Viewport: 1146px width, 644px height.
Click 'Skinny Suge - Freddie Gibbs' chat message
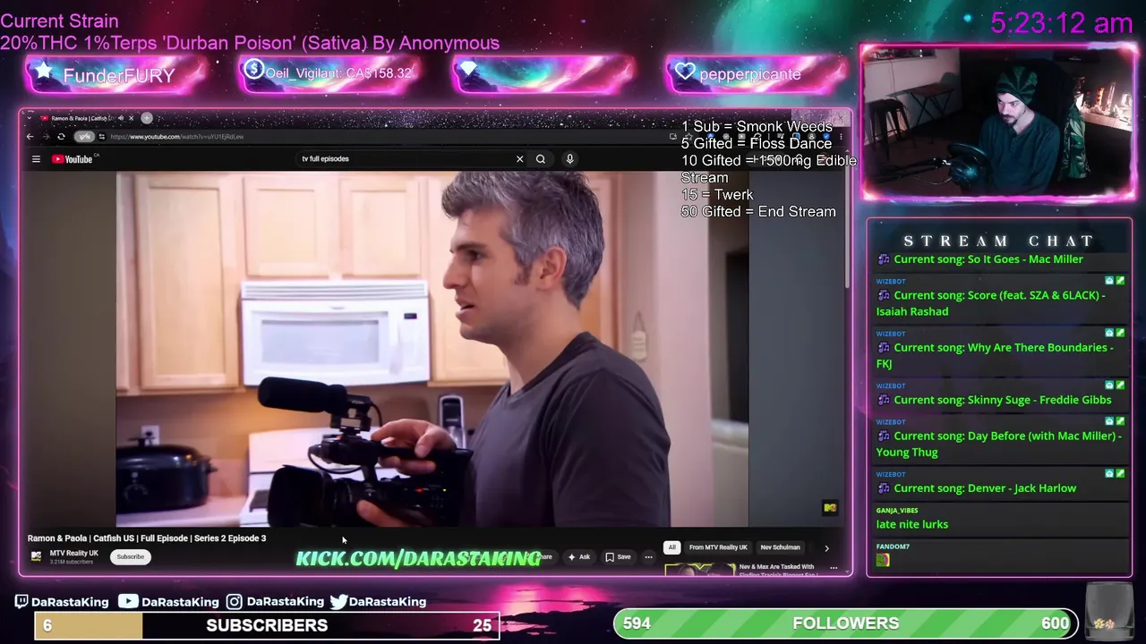point(1002,400)
